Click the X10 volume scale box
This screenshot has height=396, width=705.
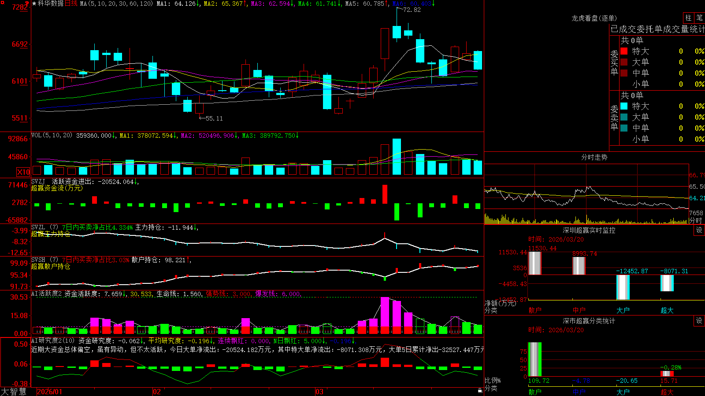23,172
